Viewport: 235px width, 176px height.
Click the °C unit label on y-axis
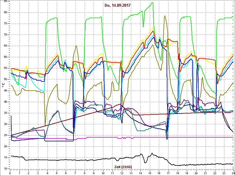3,85
